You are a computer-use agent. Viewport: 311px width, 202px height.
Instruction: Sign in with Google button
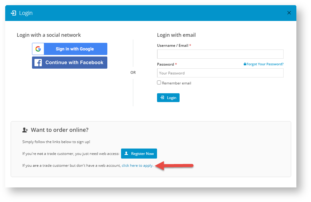pyautogui.click(x=70, y=49)
